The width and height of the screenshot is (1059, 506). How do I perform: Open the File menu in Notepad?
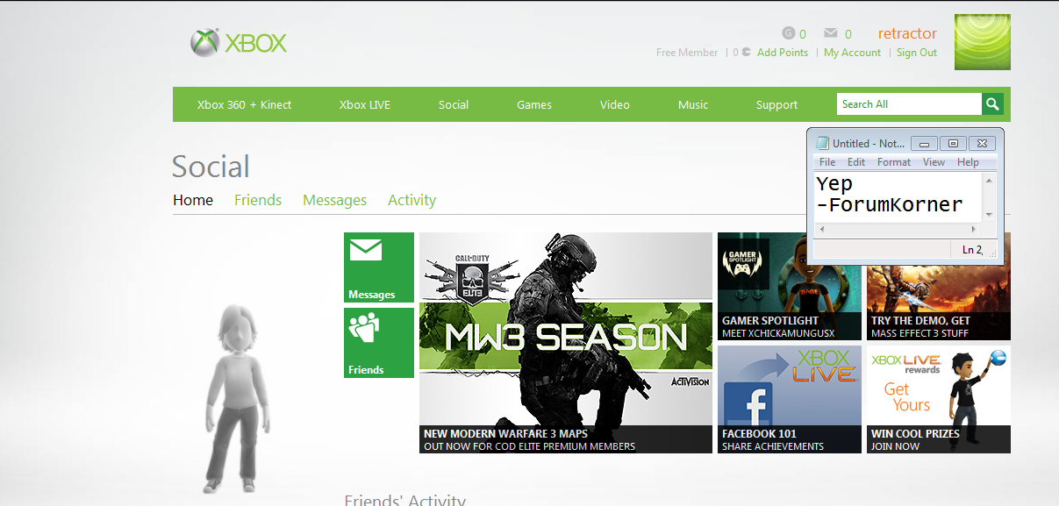click(x=827, y=162)
